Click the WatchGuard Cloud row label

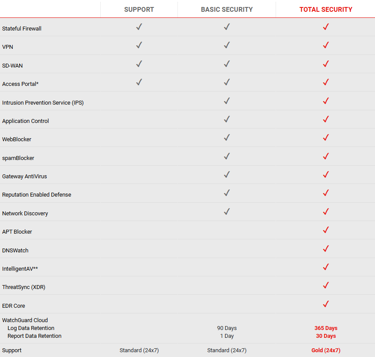coord(25,320)
